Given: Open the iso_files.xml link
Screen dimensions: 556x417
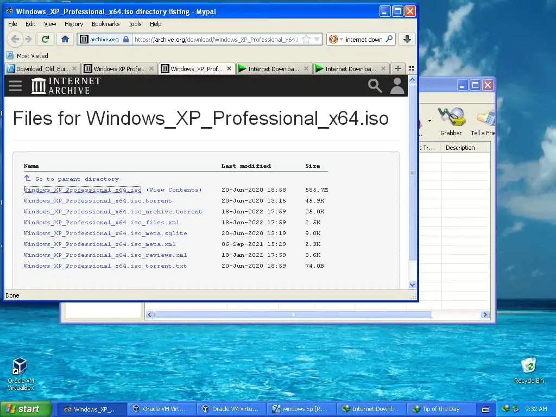Looking at the screenshot, I should [102, 222].
